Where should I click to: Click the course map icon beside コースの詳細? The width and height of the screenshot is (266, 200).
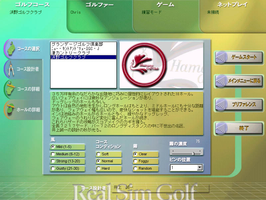(x=10, y=89)
